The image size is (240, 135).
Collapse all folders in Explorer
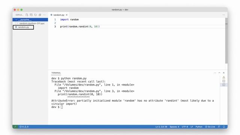click(40, 15)
